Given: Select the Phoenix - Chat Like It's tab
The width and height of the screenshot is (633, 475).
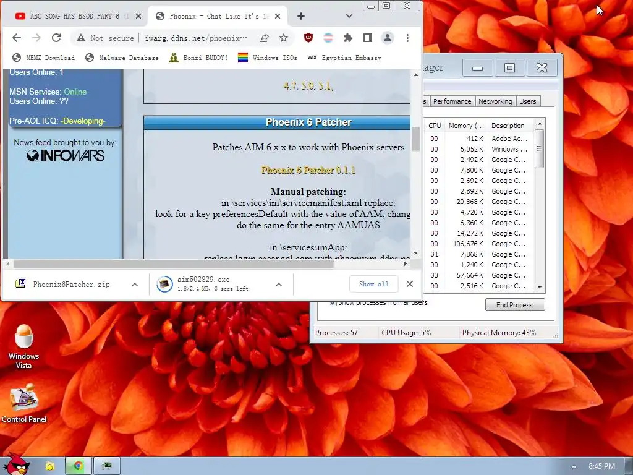Looking at the screenshot, I should coord(218,16).
